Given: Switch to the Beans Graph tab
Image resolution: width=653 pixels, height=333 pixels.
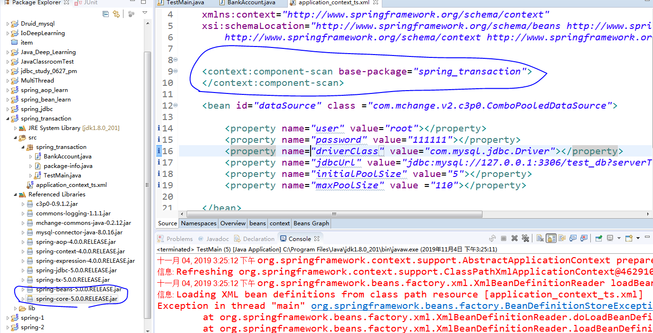Looking at the screenshot, I should coord(311,223).
